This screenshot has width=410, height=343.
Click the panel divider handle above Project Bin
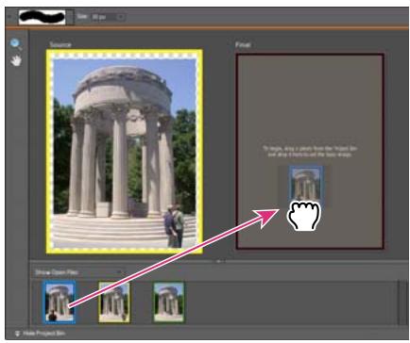pos(219,261)
